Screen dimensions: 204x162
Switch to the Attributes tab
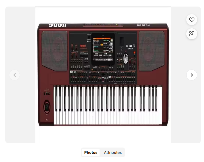click(x=113, y=152)
